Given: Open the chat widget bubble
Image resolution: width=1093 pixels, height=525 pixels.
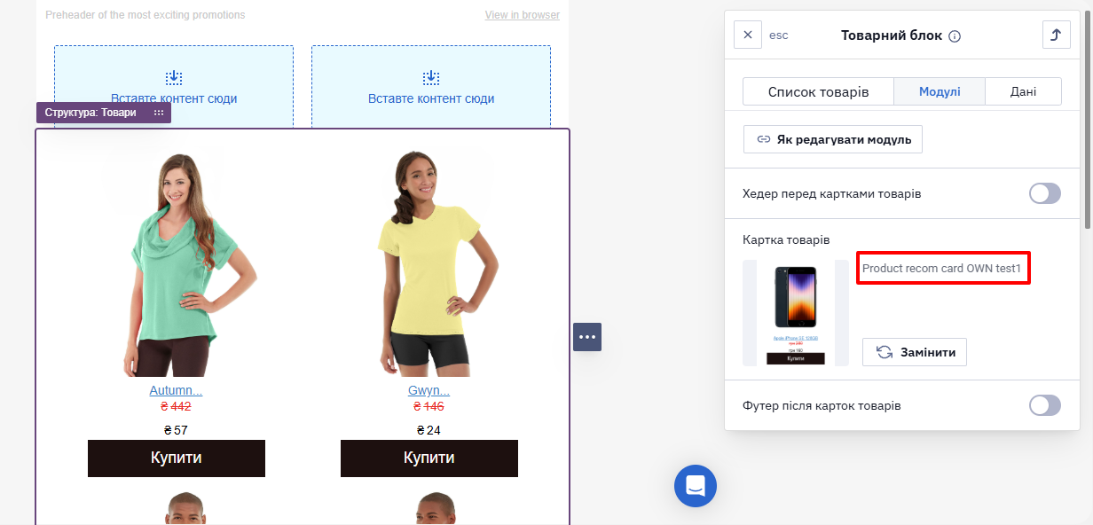Looking at the screenshot, I should [696, 486].
